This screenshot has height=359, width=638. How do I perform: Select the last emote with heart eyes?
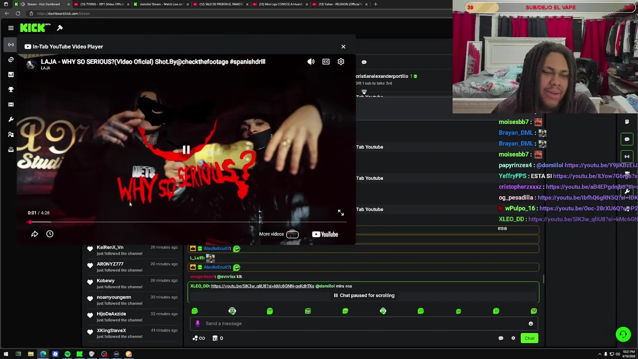pyautogui.click(x=534, y=311)
